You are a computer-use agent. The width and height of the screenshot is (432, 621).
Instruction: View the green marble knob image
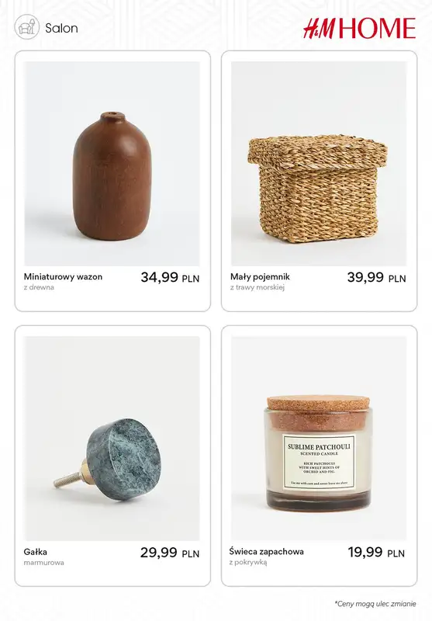112,439
